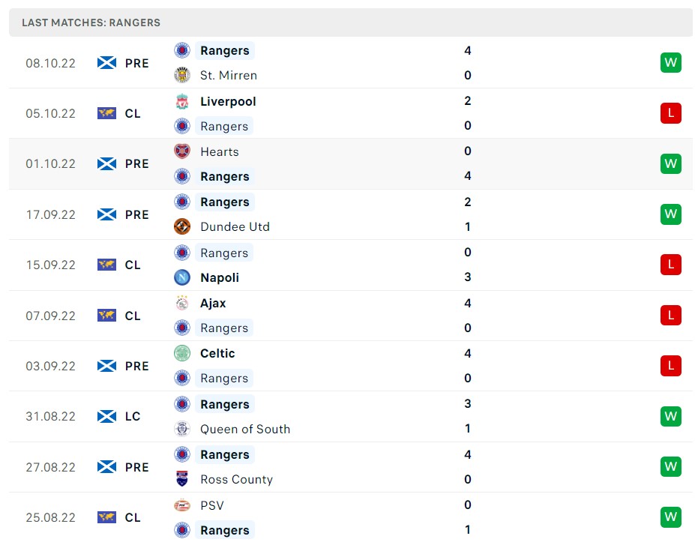
Task: Click the Liverpool club crest
Action: [182, 101]
